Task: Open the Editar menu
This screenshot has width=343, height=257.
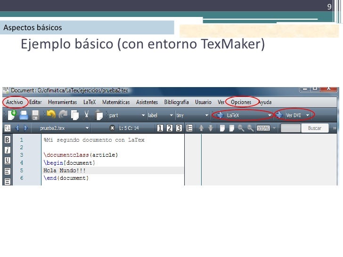Action: 35,102
